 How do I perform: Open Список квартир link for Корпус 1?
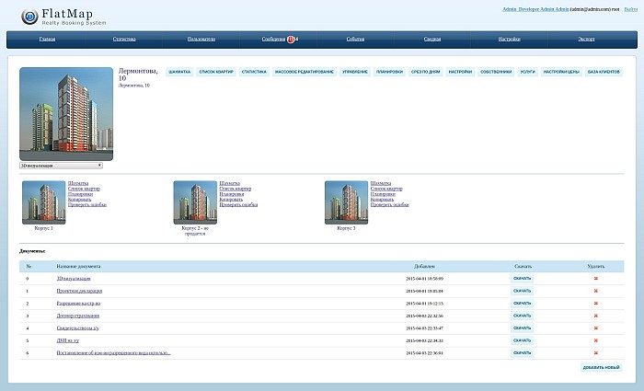(x=84, y=189)
